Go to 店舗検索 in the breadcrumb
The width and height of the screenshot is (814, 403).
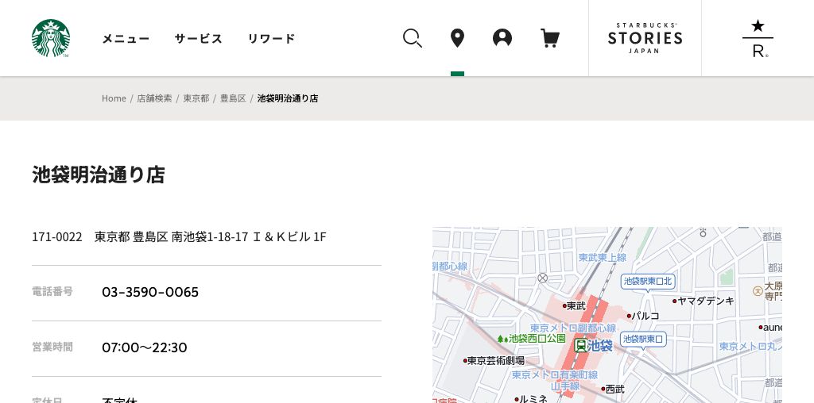coord(154,98)
